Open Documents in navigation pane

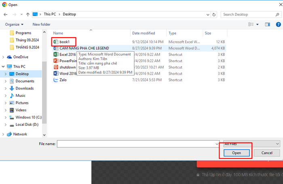click(x=22, y=81)
